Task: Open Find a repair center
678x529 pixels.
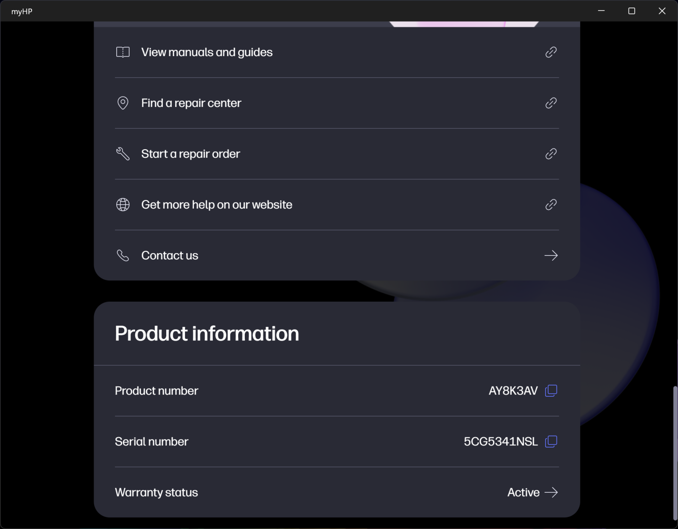Action: (x=191, y=103)
